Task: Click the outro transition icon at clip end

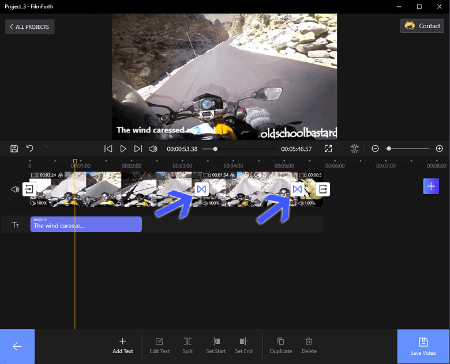Action: pyautogui.click(x=323, y=189)
